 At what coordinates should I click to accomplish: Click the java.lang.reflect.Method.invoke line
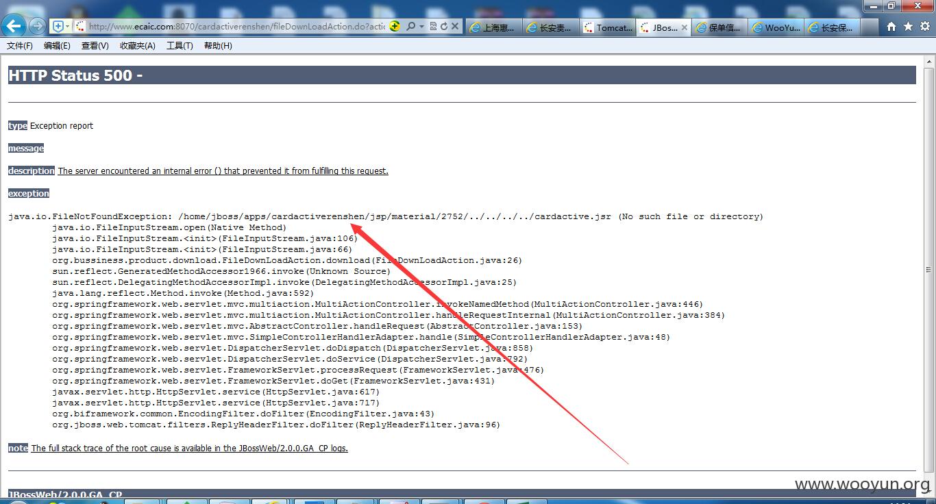coord(183,293)
